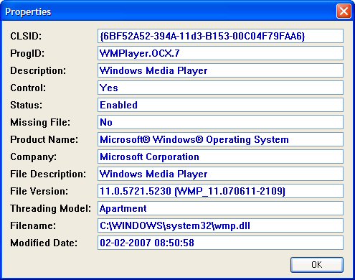Click the 'Filename:' label

pos(33,226)
